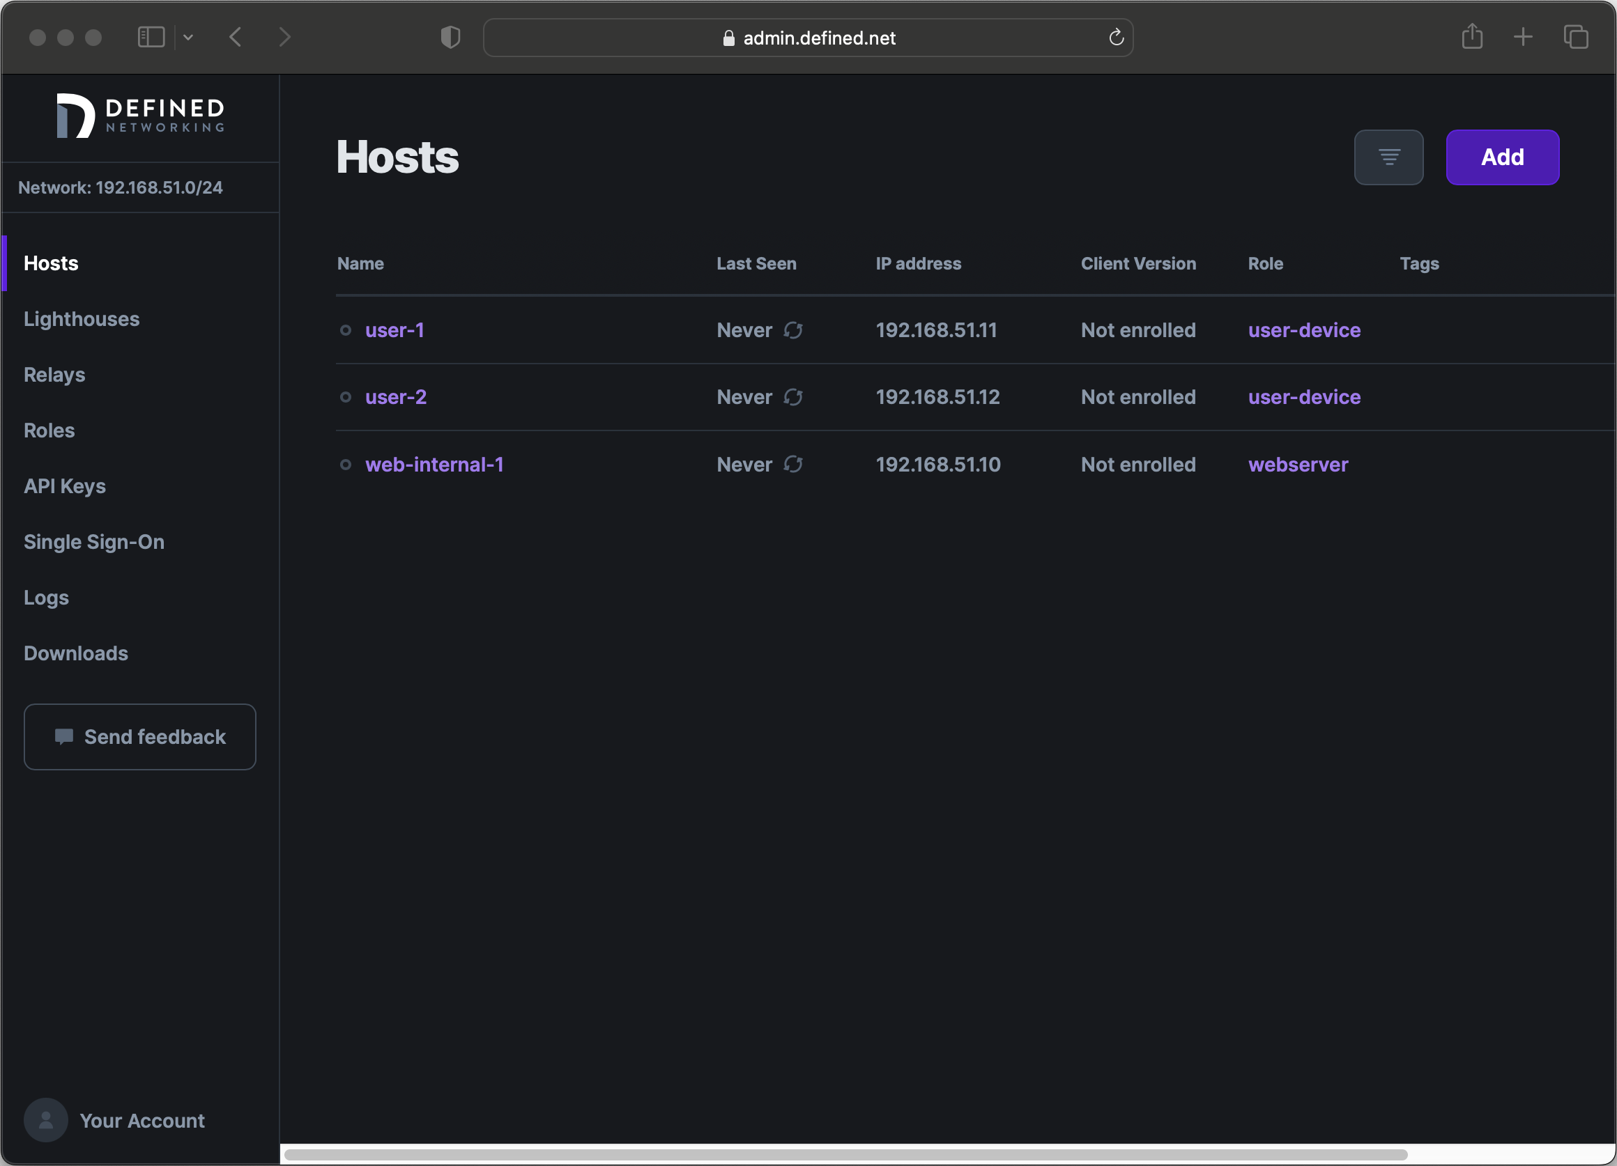Open Your Account via the avatar icon

pos(45,1119)
